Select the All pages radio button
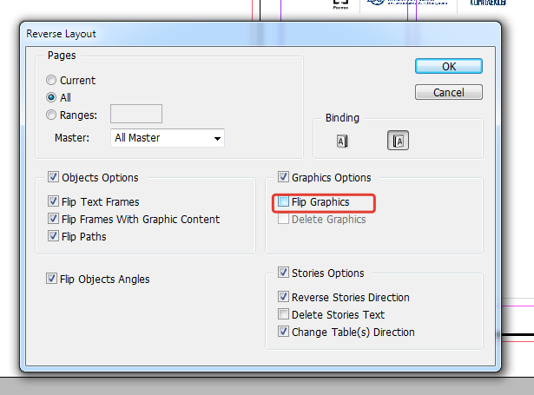 click(51, 97)
